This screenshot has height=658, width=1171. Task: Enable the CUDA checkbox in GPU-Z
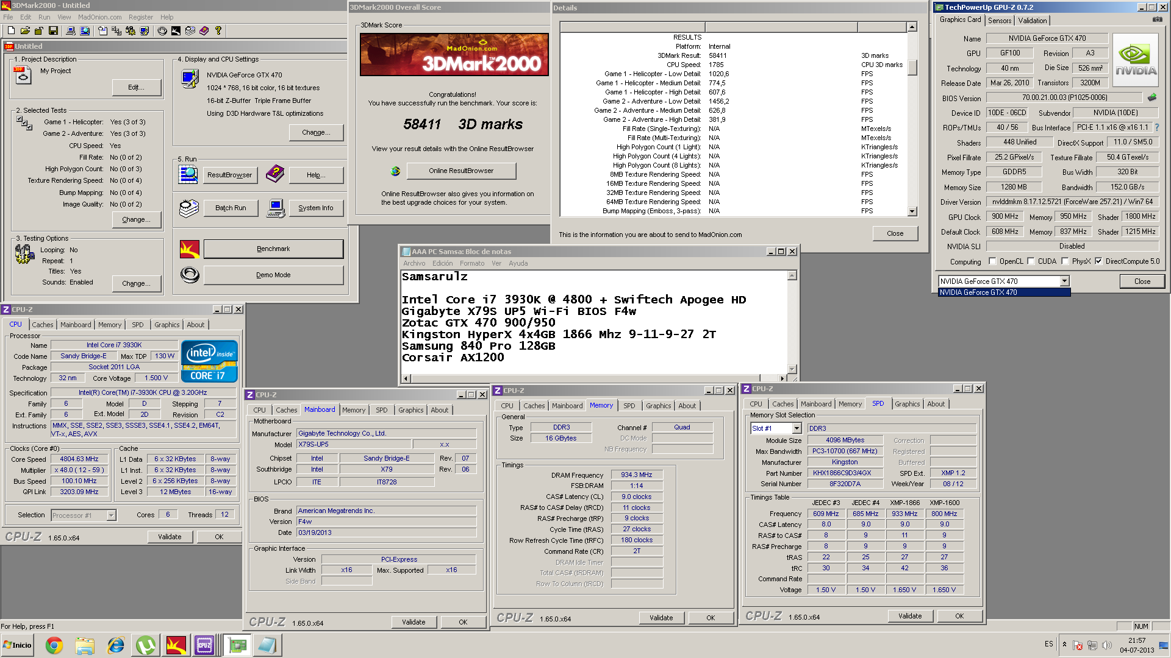click(x=1031, y=261)
